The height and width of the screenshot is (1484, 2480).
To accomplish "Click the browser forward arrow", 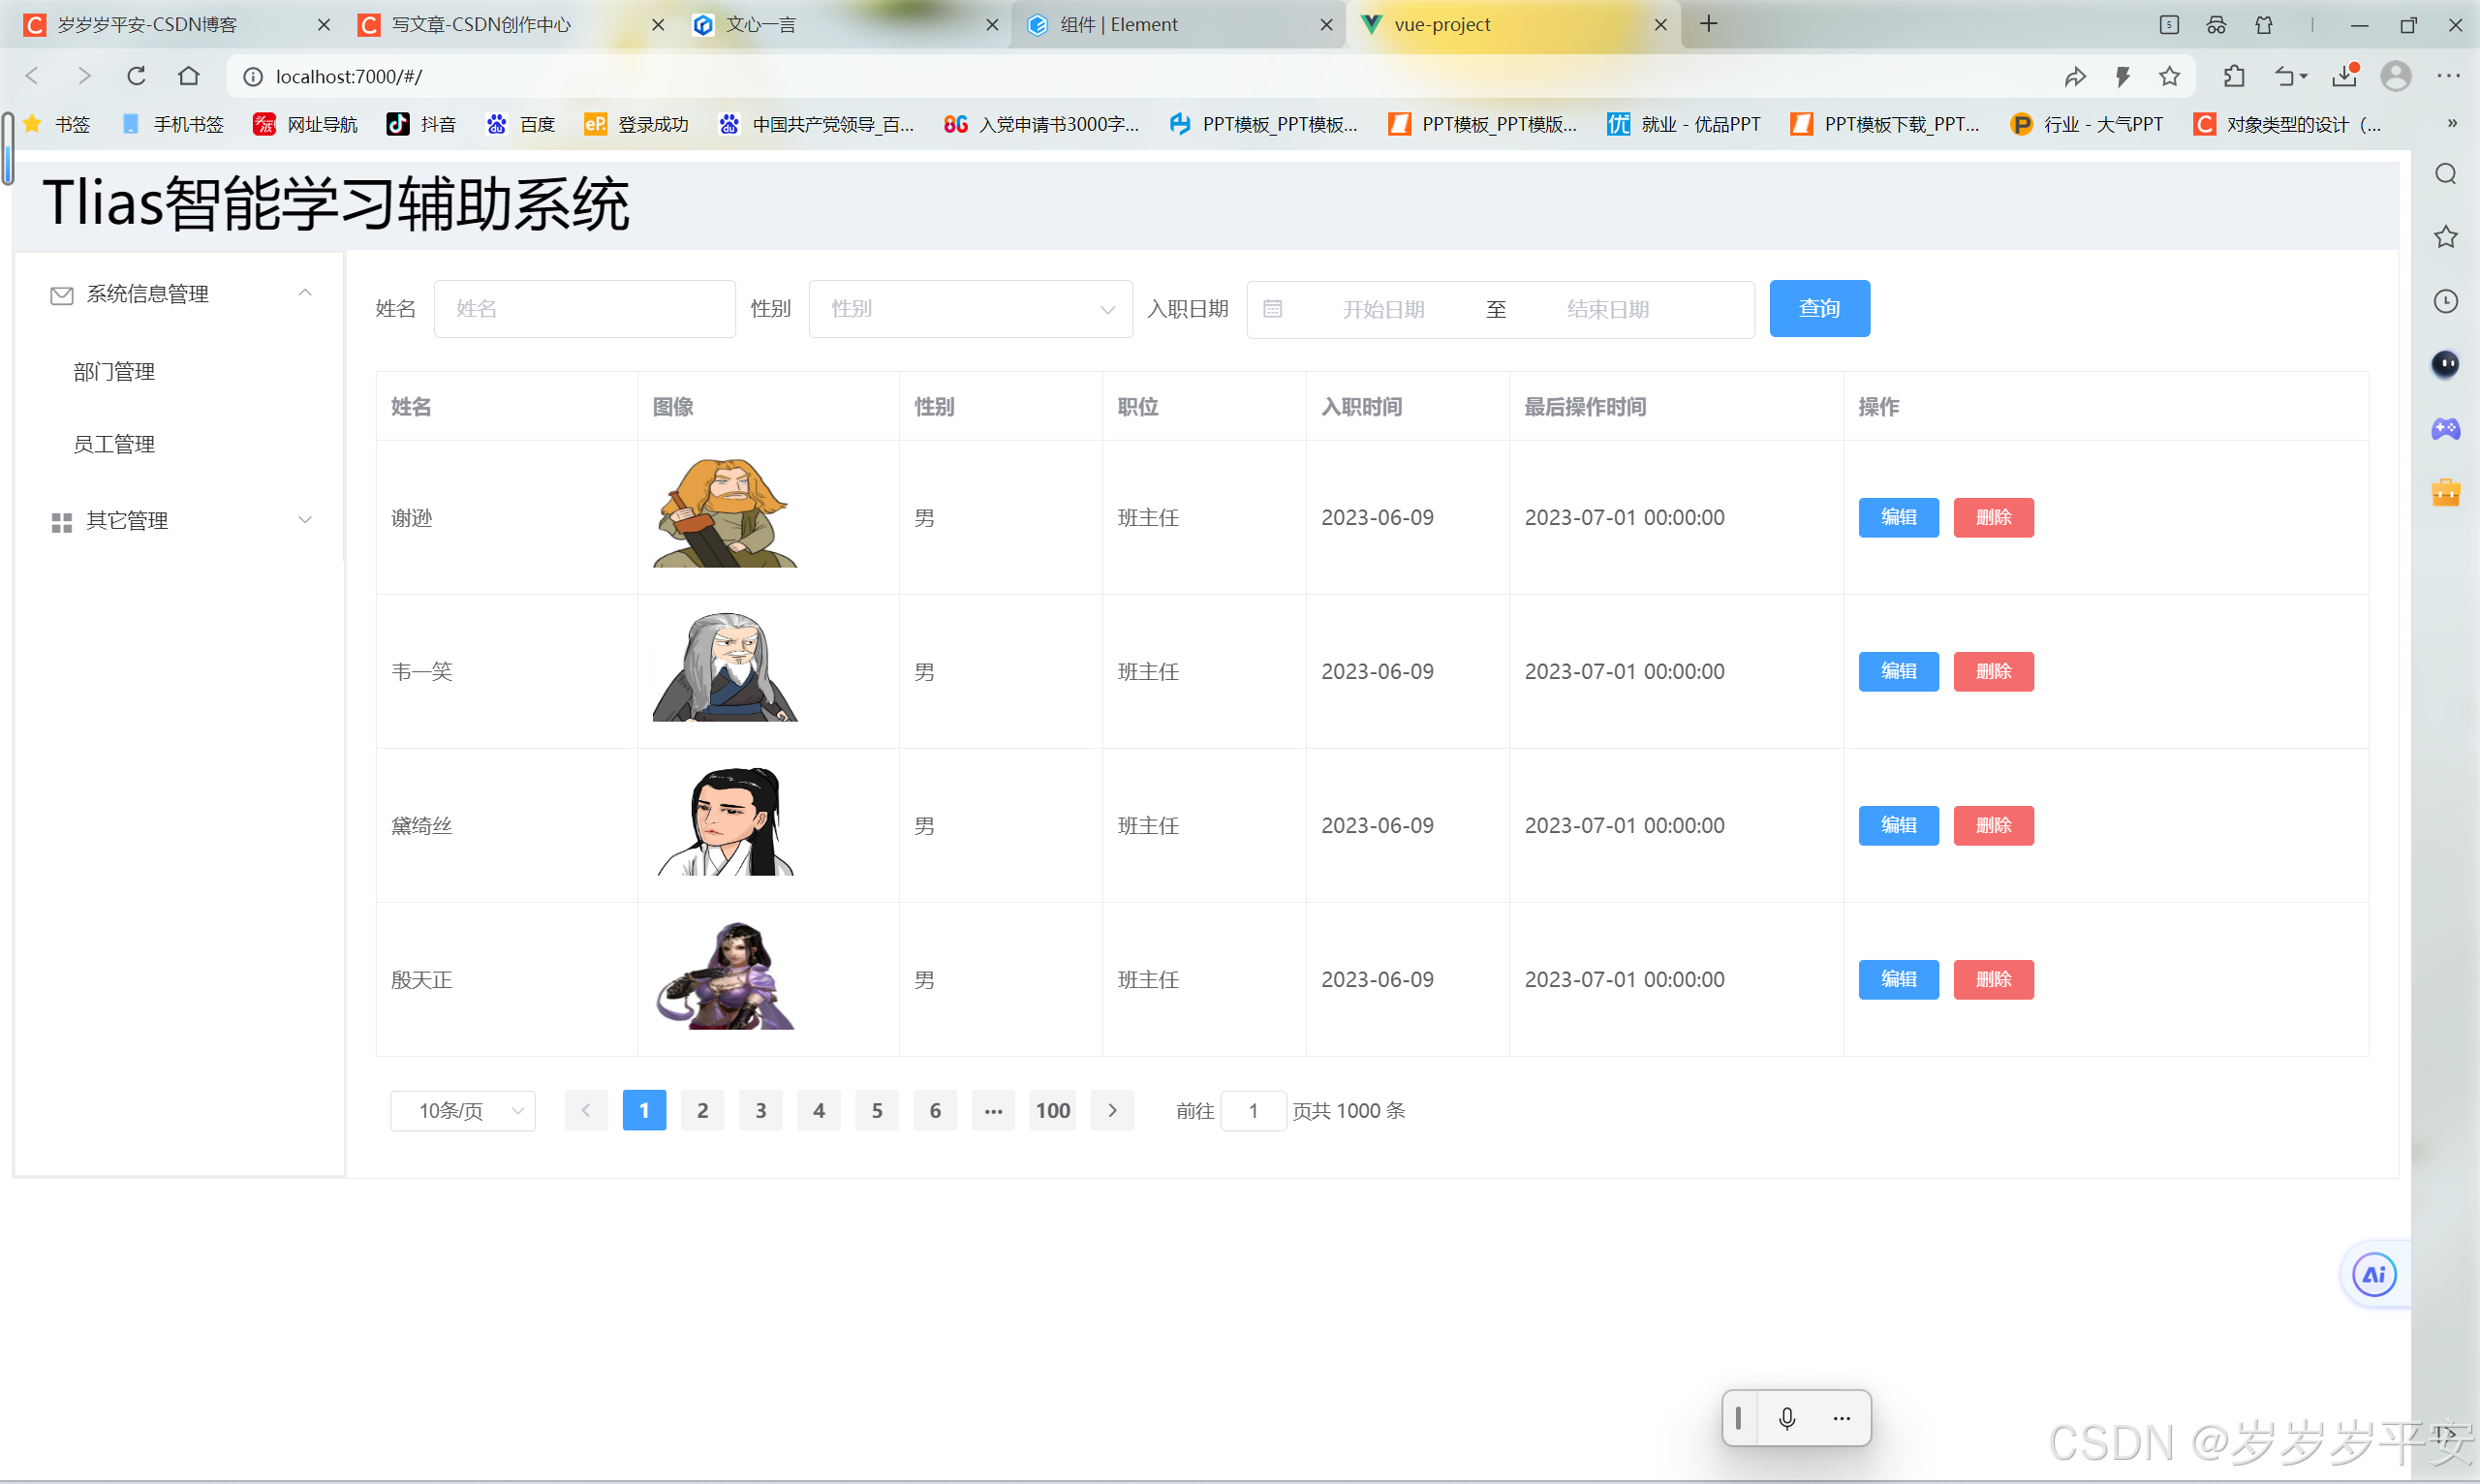I will (84, 76).
